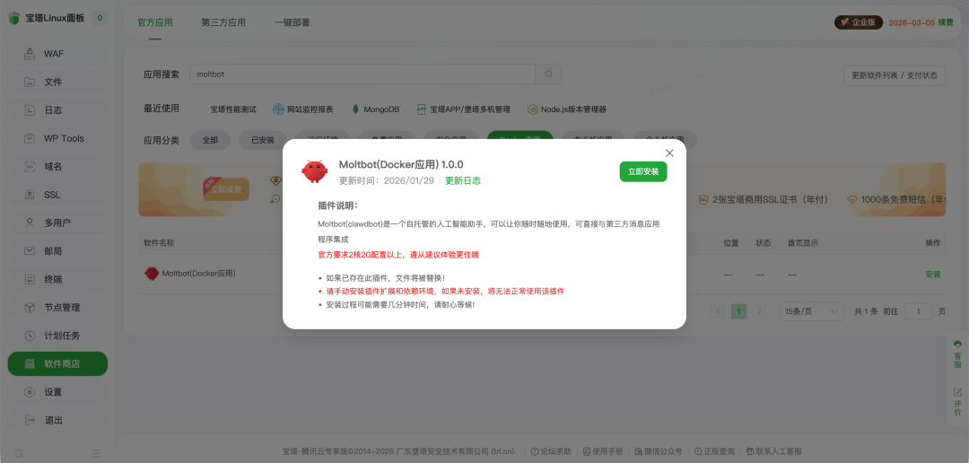This screenshot has width=969, height=463.
Task: Select the 已安装 category filter
Action: tap(263, 140)
